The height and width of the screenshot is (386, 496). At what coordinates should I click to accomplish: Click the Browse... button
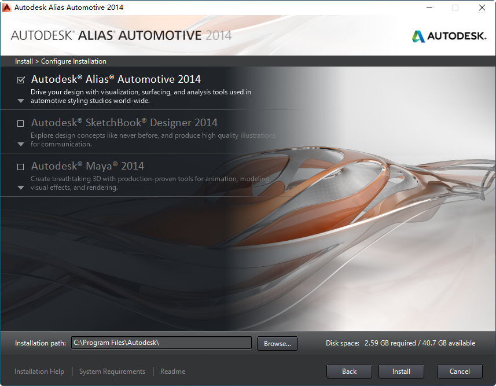(277, 343)
